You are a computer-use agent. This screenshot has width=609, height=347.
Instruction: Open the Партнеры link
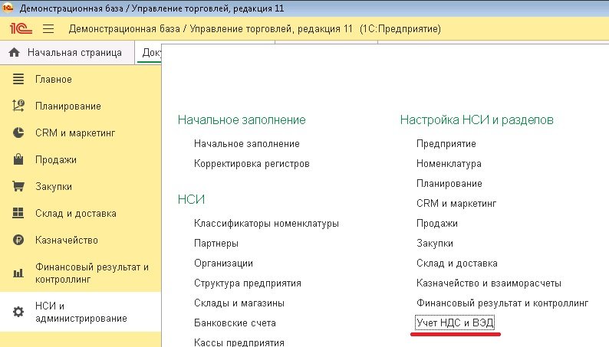216,244
